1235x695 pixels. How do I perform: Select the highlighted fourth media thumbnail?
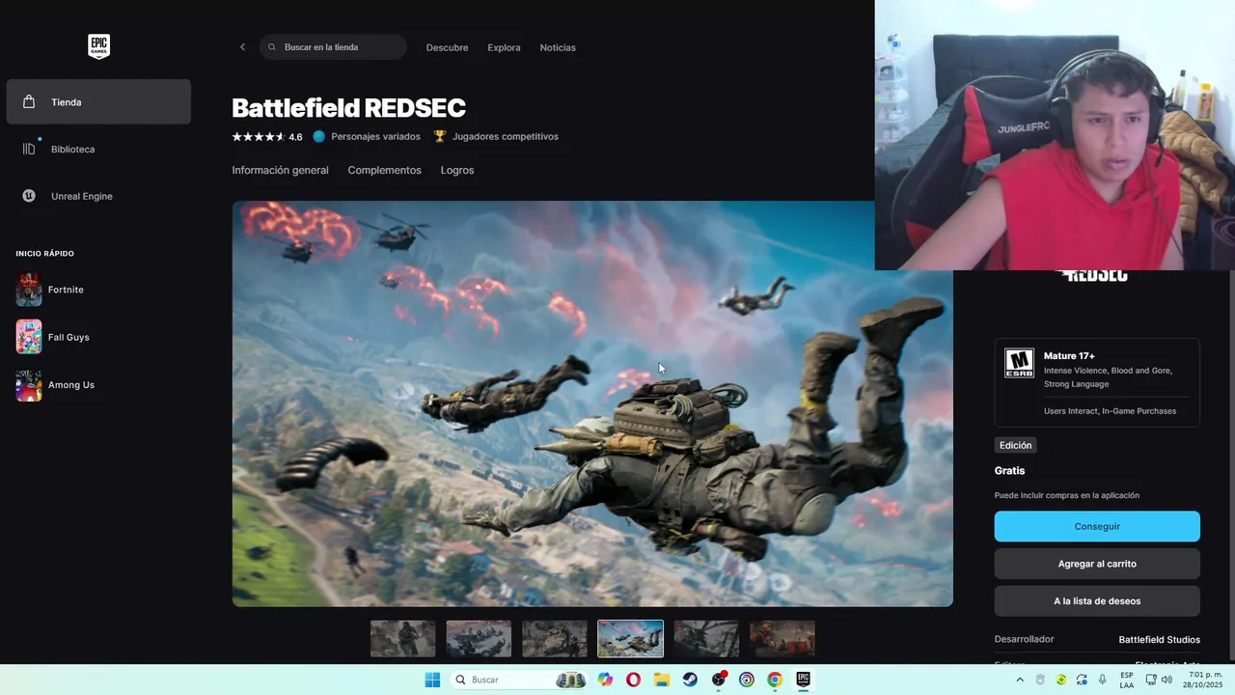click(x=631, y=639)
